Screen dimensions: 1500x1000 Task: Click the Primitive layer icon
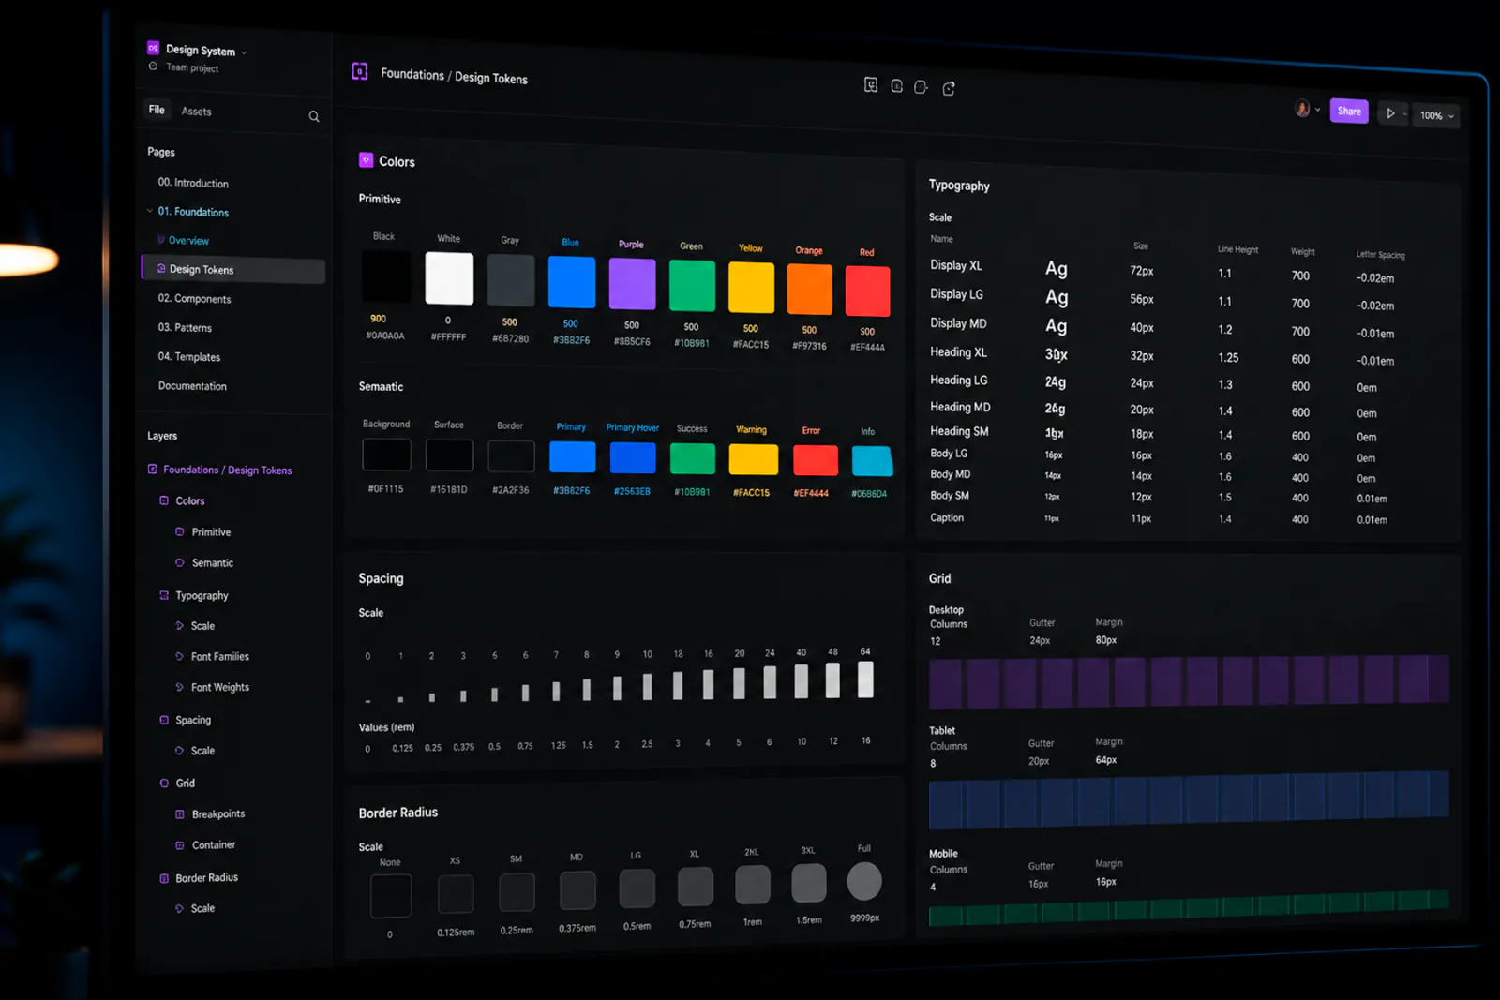pos(179,531)
